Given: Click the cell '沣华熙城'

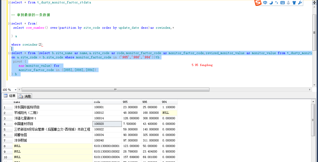Looking at the screenshot, I should pyautogui.click(x=53, y=141).
